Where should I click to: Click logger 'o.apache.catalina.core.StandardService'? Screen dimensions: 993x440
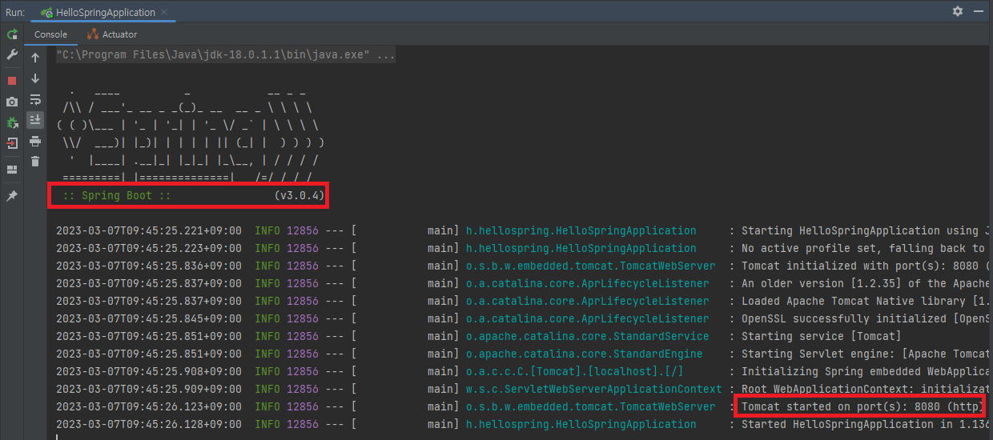pyautogui.click(x=587, y=336)
